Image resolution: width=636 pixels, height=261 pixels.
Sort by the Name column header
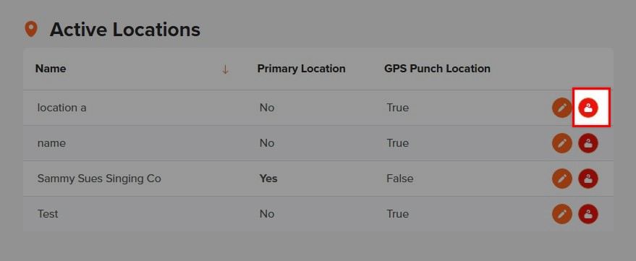[51, 69]
